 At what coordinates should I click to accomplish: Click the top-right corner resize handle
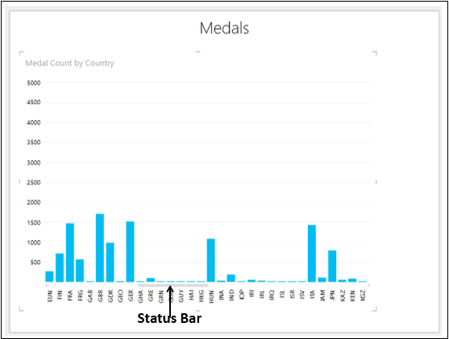[x=374, y=53]
